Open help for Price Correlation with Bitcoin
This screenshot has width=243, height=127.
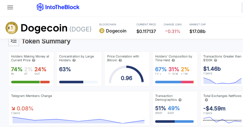(x=120, y=60)
